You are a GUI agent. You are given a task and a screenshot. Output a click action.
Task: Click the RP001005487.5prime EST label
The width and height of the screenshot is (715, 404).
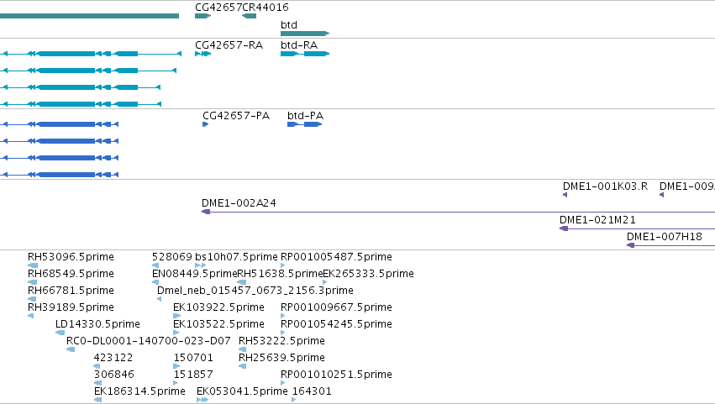[x=336, y=257]
